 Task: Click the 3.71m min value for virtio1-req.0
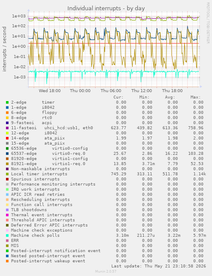(x=148, y=163)
